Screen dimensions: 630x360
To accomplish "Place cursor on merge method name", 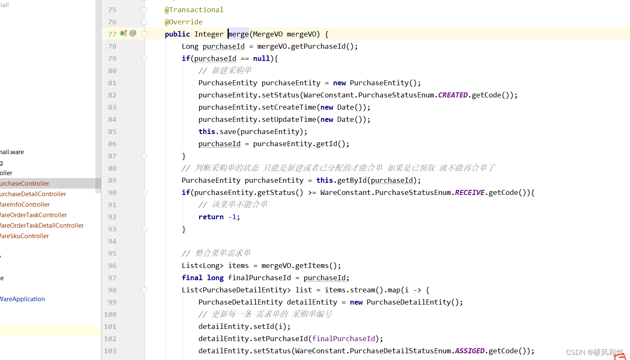I will (238, 34).
